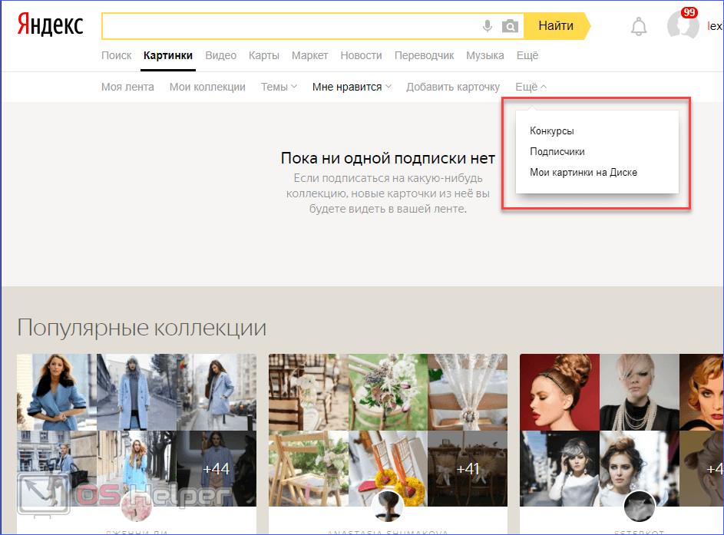Activate voice search microphone icon
This screenshot has width=724, height=535.
487,26
